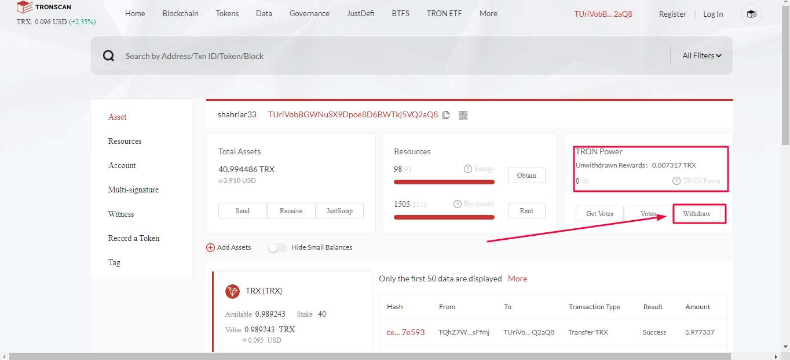Click the Bandwidth help question icon
Image resolution: width=790 pixels, height=360 pixels.
tap(458, 204)
